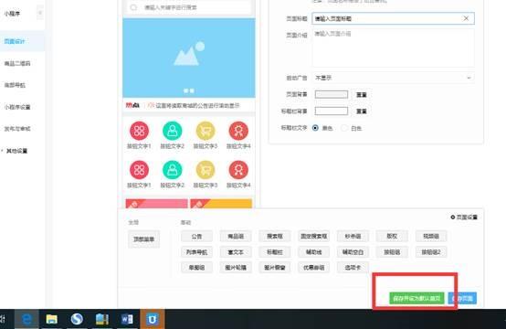
Task: Tap the red grid icon in upper button row
Action: click(x=139, y=131)
